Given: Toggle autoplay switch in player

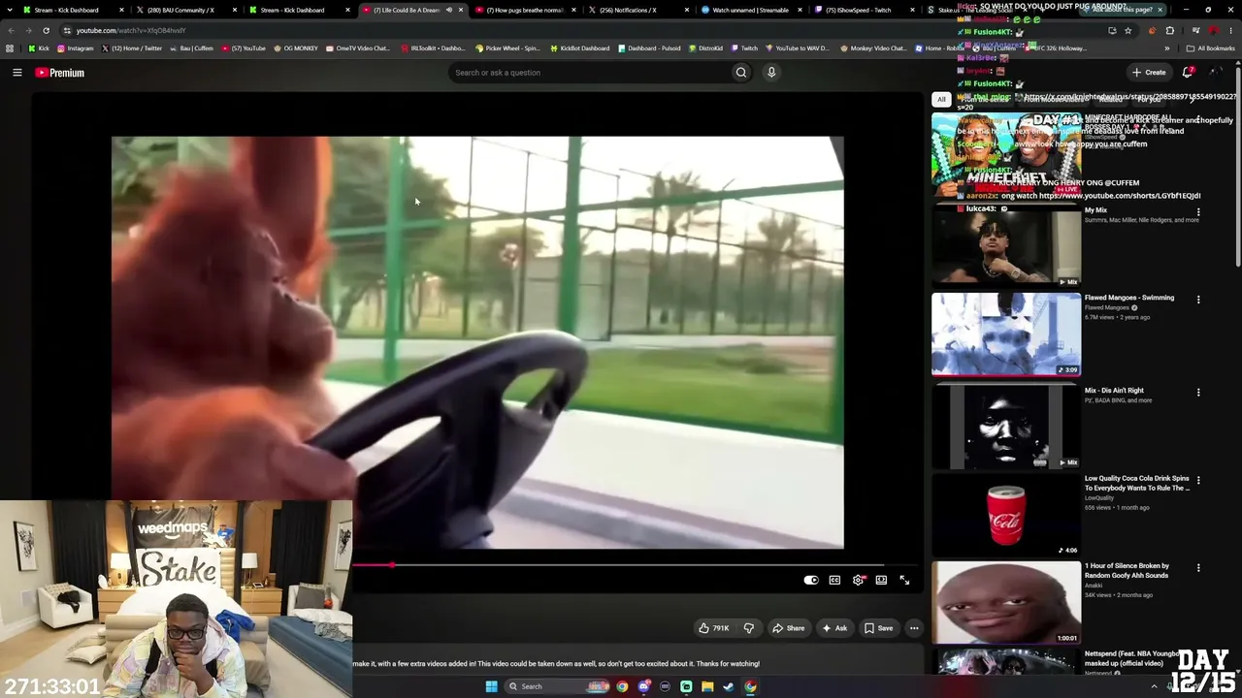Looking at the screenshot, I should pos(811,580).
